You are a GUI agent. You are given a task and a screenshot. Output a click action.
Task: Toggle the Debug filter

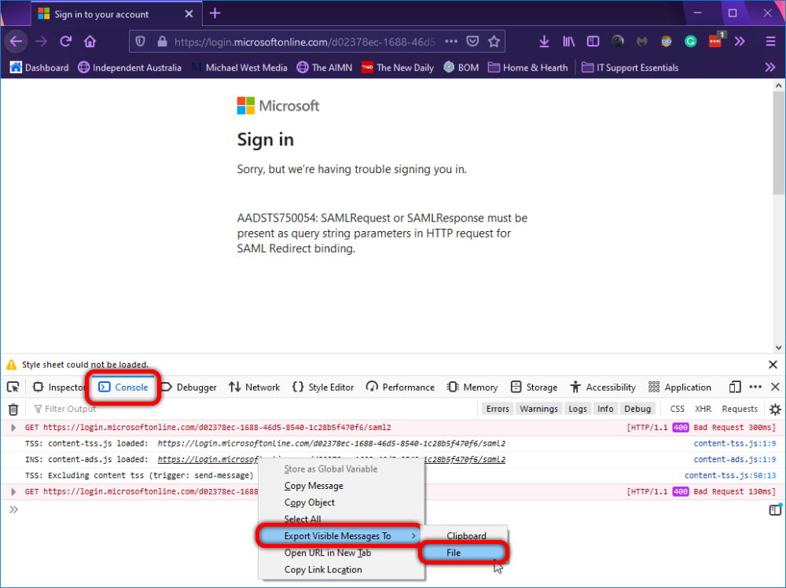pos(637,409)
